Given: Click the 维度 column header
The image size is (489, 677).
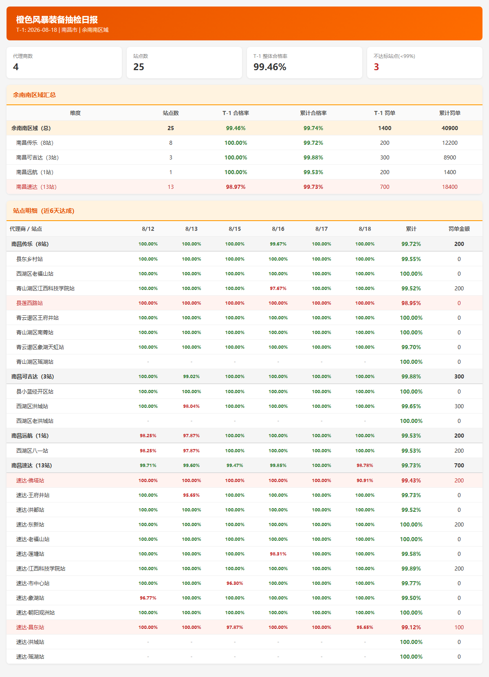Looking at the screenshot, I should pyautogui.click(x=75, y=113).
